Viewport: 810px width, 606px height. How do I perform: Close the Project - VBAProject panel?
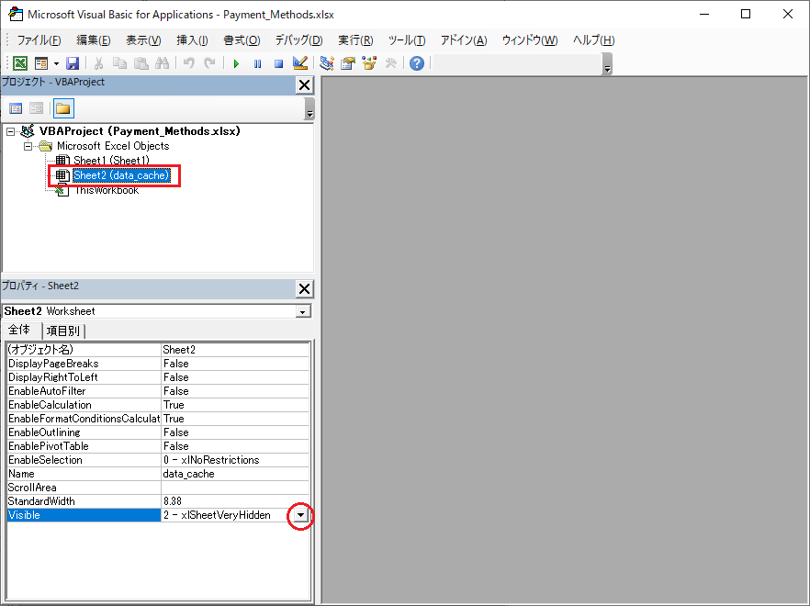(305, 85)
